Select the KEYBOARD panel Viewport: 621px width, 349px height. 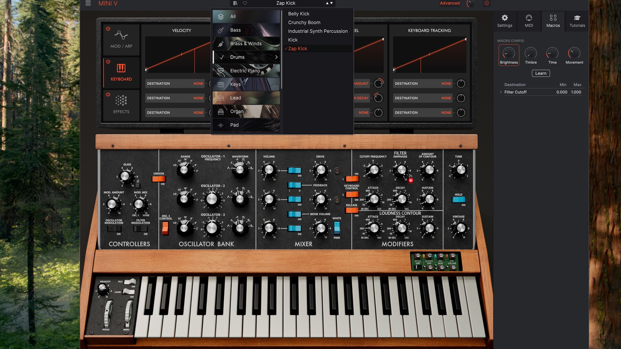(x=121, y=73)
